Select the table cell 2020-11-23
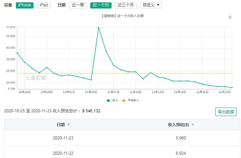This screenshot has height=158, width=241. (63, 138)
